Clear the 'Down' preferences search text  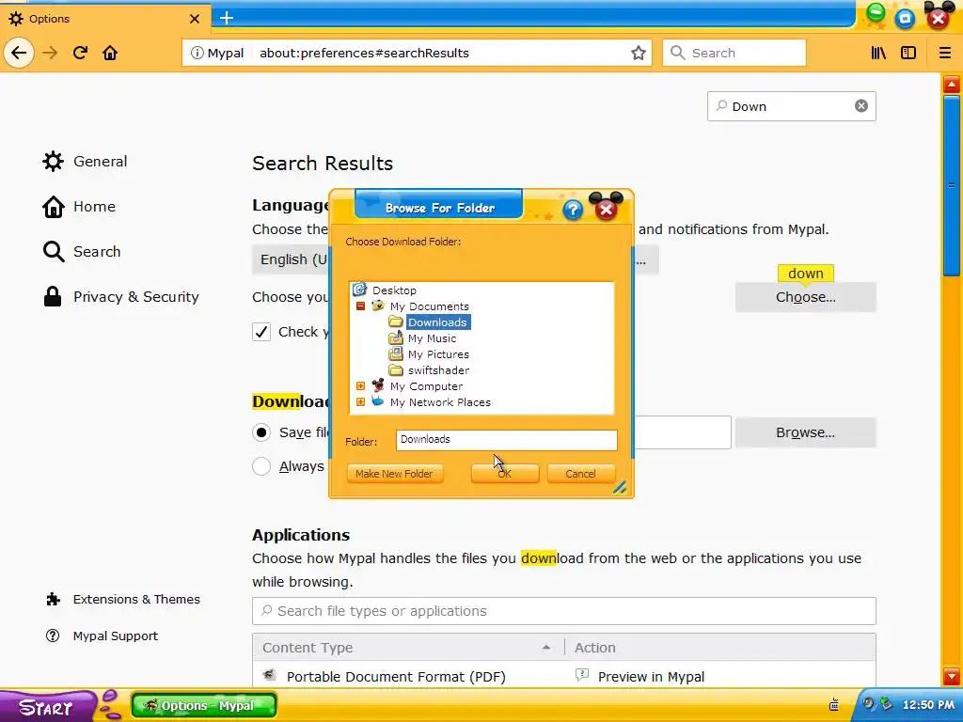click(861, 106)
